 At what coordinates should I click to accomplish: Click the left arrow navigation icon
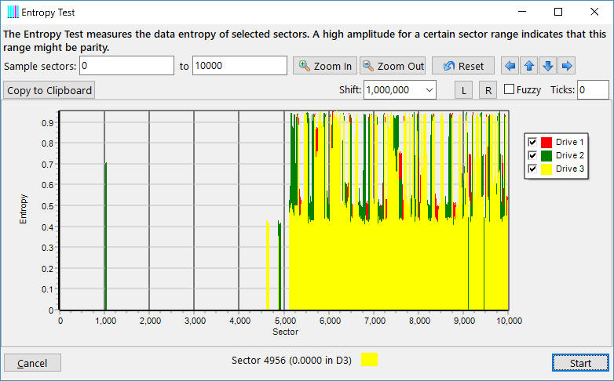pyautogui.click(x=510, y=66)
